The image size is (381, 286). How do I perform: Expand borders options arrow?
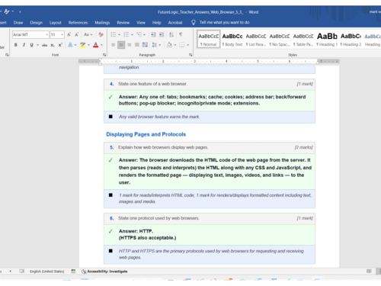tap(188, 45)
